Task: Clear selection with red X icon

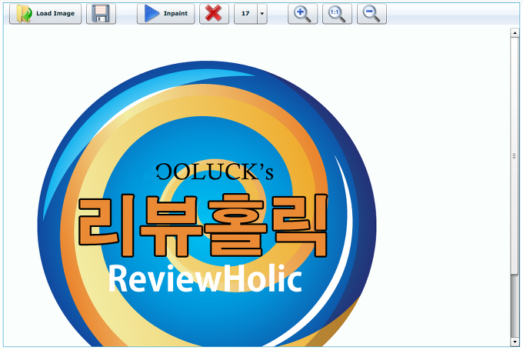Action: 214,14
